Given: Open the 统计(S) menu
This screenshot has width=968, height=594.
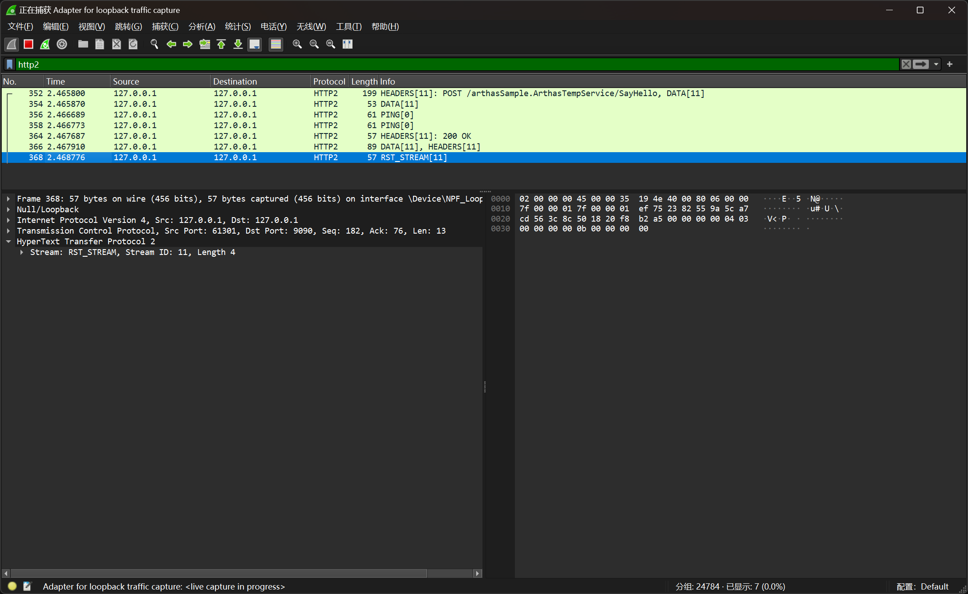Looking at the screenshot, I should pos(238,27).
